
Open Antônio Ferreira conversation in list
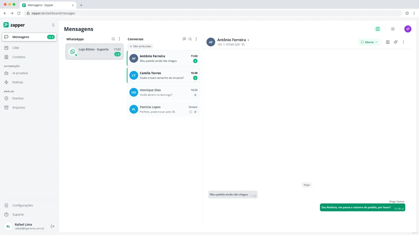(163, 58)
